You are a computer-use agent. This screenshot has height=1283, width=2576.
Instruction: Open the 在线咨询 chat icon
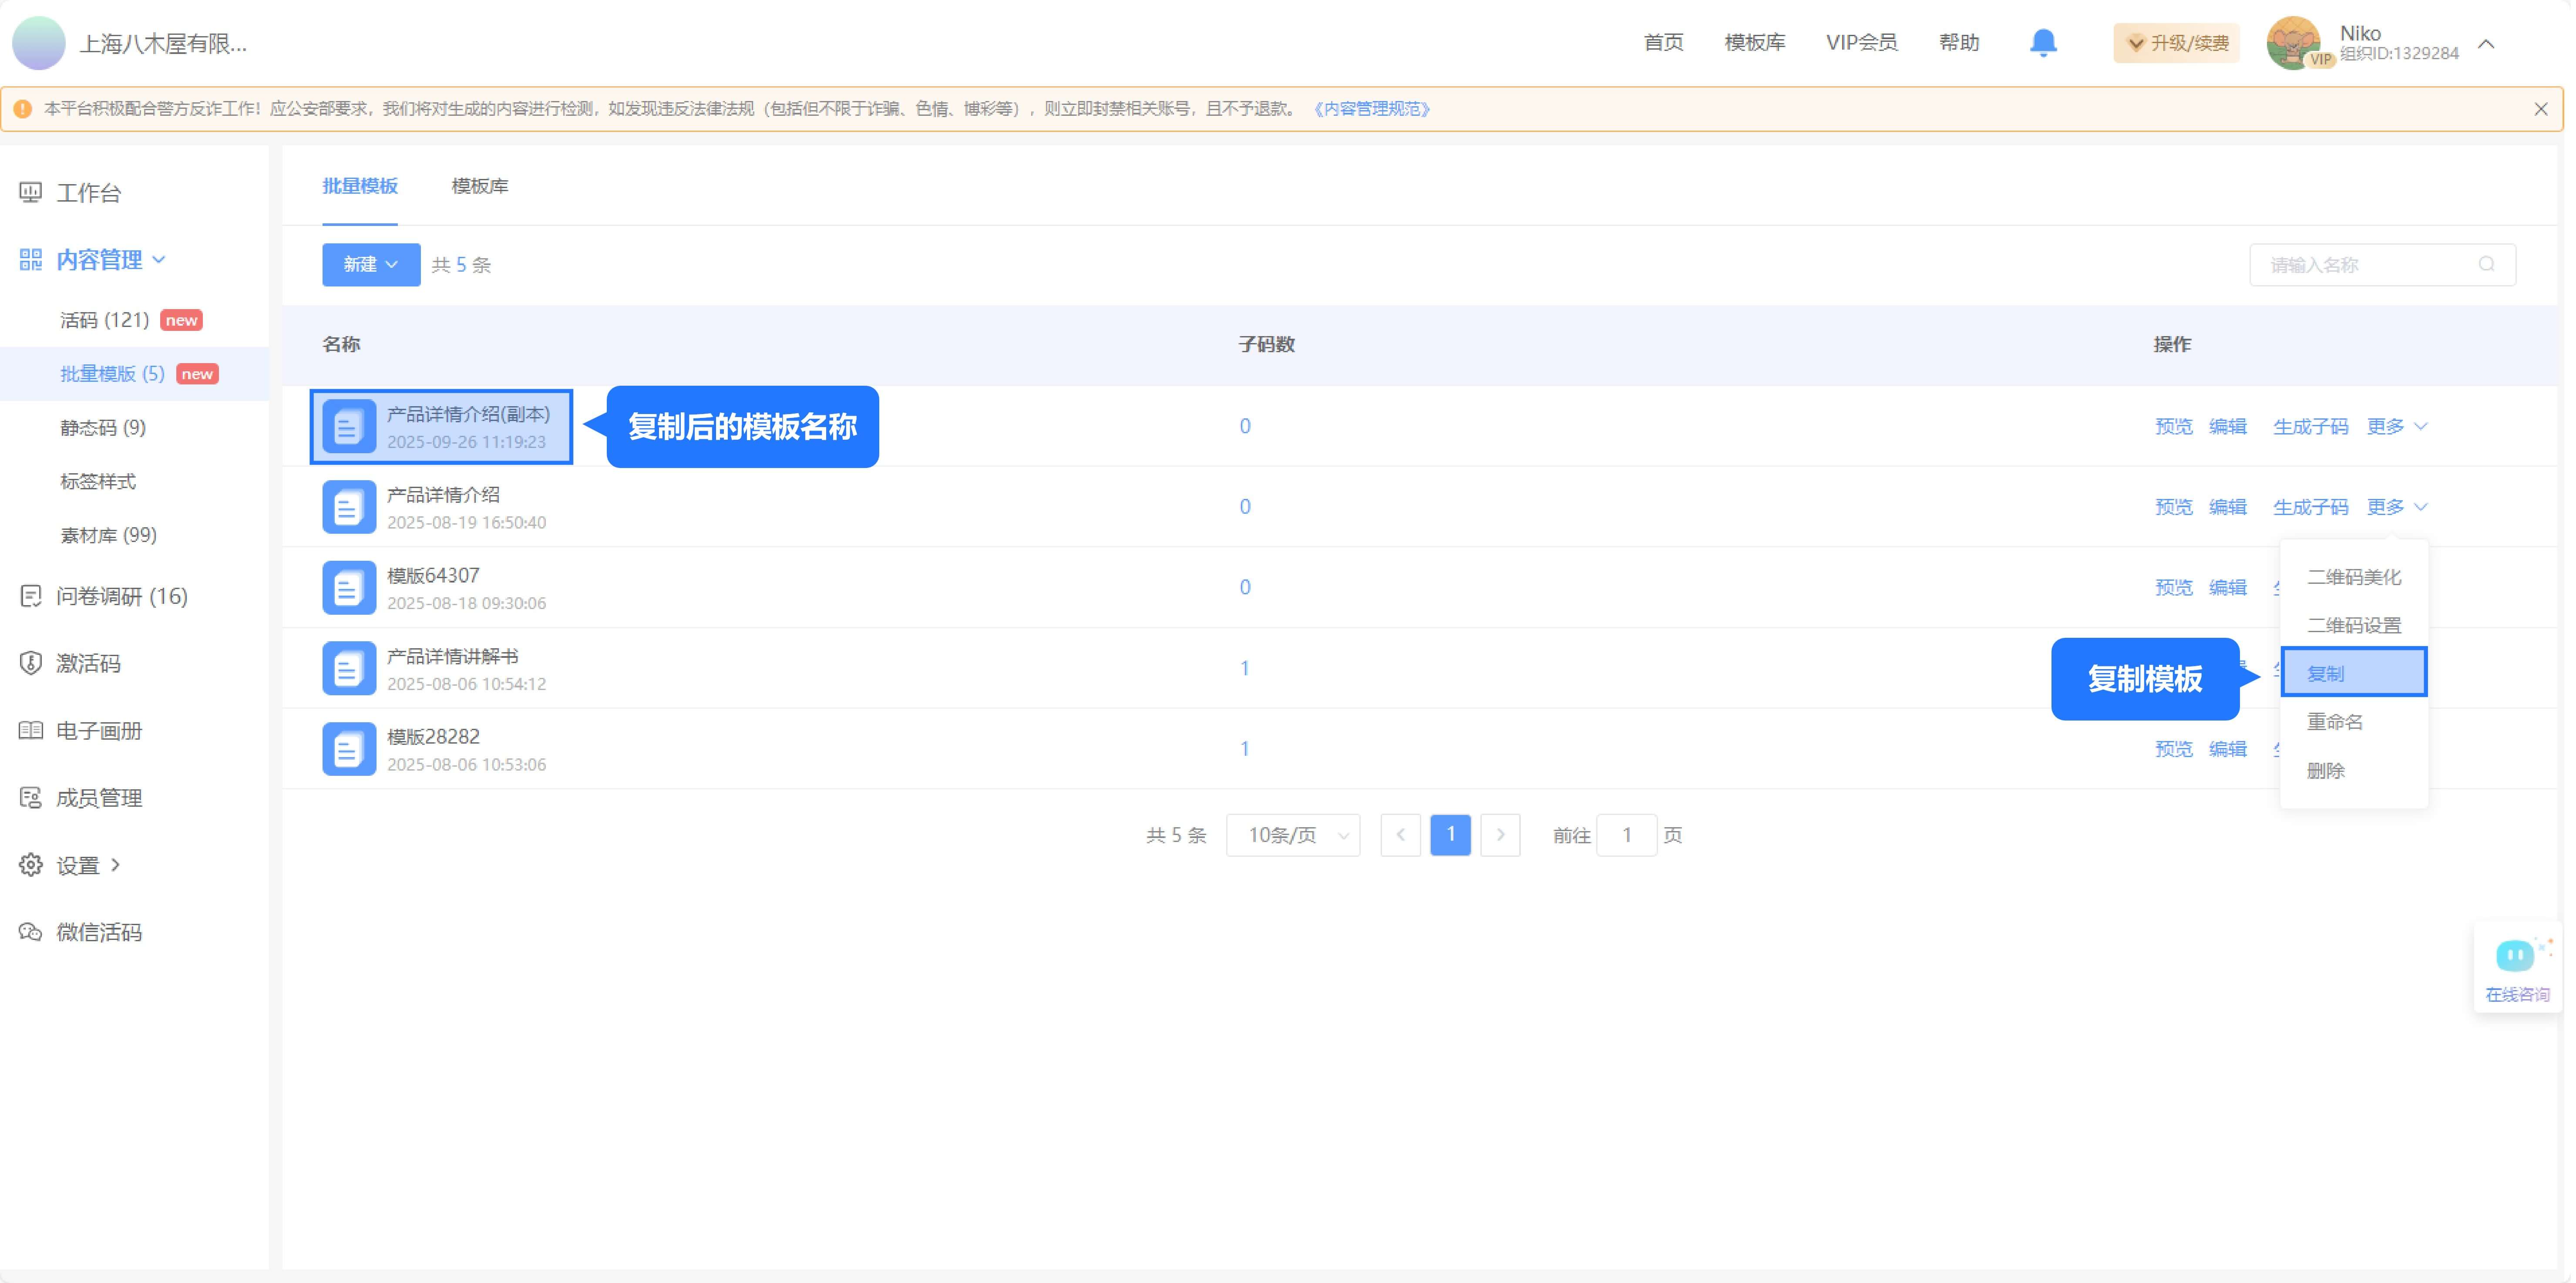tap(2516, 955)
